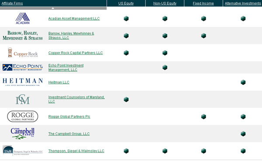Click the ascending sort arrow under Affiliate Firms
The height and width of the screenshot is (163, 262).
point(53,8)
